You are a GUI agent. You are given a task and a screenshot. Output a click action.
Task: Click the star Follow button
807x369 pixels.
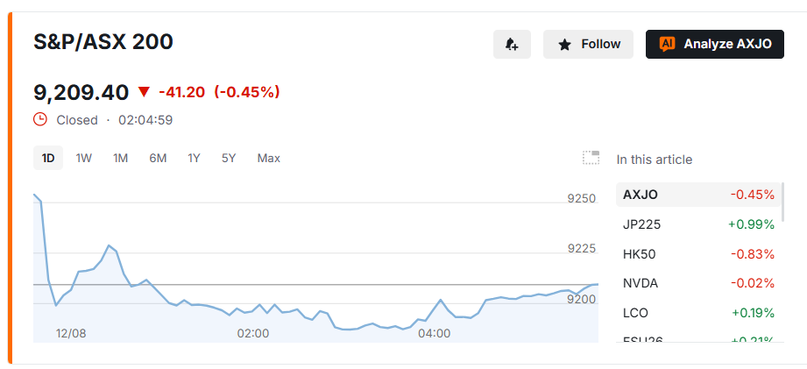pyautogui.click(x=588, y=44)
